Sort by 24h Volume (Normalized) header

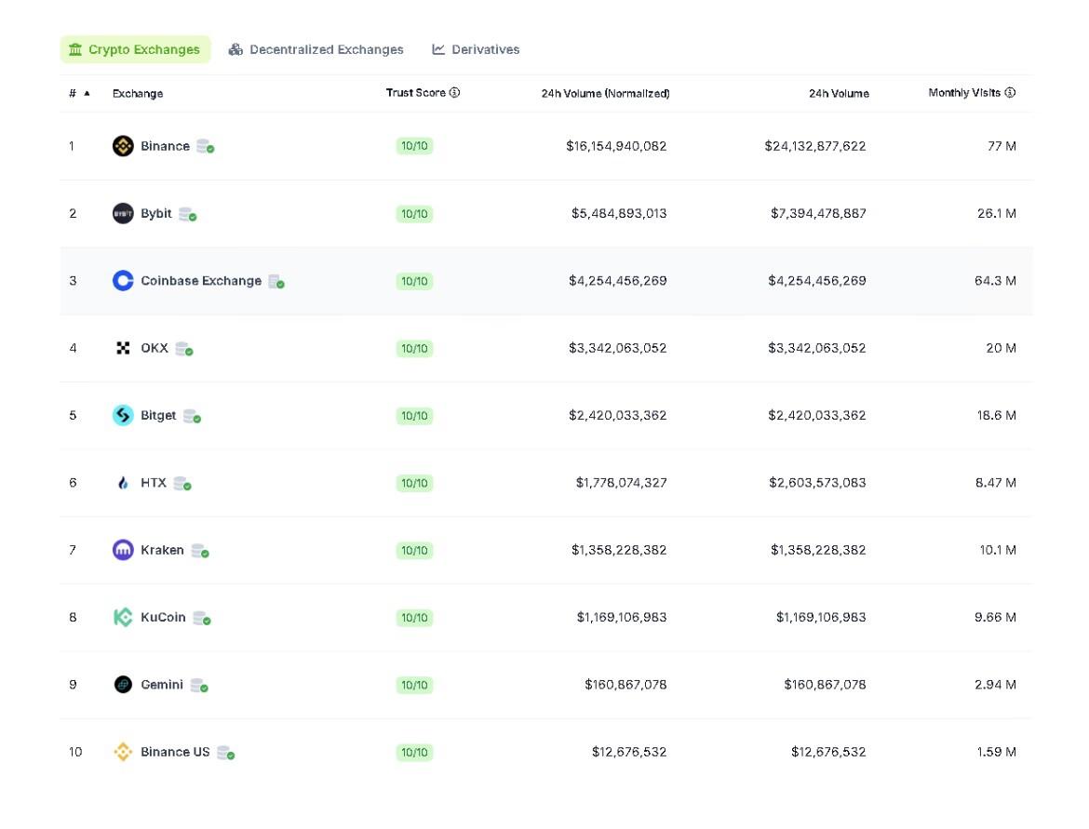click(x=605, y=93)
